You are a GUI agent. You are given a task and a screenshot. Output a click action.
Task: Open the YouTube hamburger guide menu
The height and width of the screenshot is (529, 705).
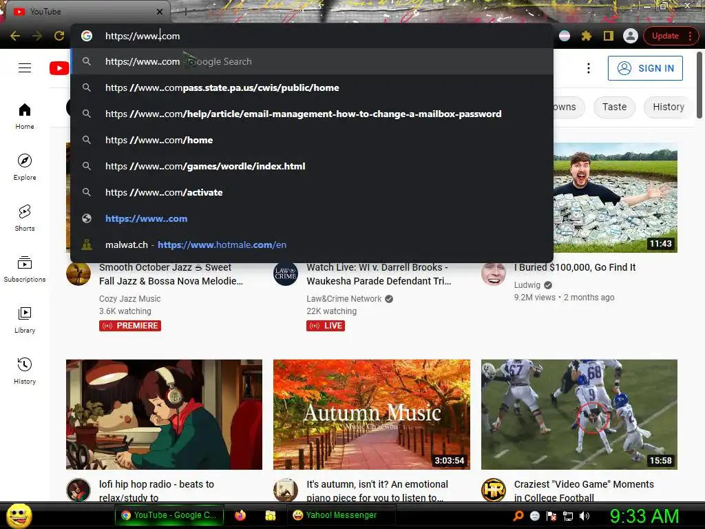click(25, 68)
